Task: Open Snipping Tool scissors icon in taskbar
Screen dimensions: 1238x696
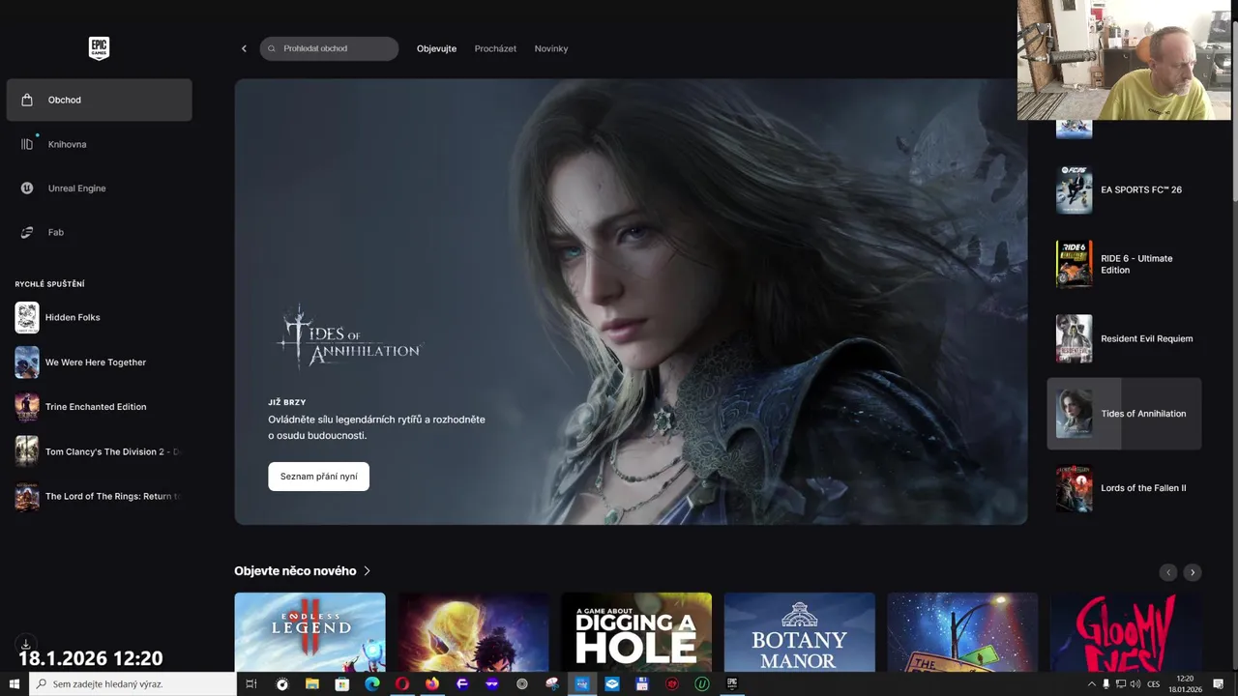Action: (552, 683)
